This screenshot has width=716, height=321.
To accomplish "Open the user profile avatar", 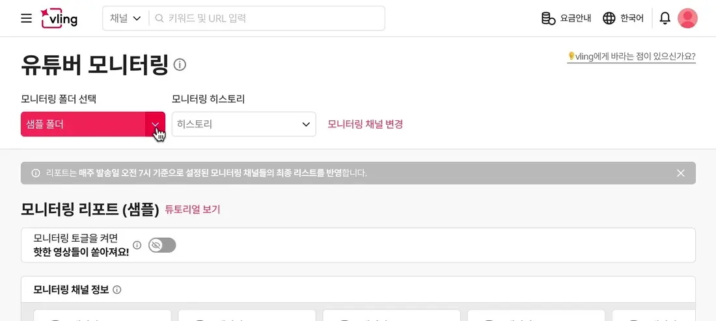I will coord(687,18).
